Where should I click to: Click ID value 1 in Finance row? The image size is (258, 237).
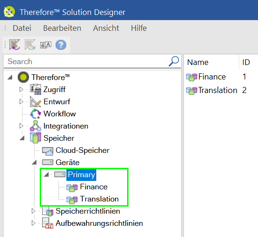[244, 77]
